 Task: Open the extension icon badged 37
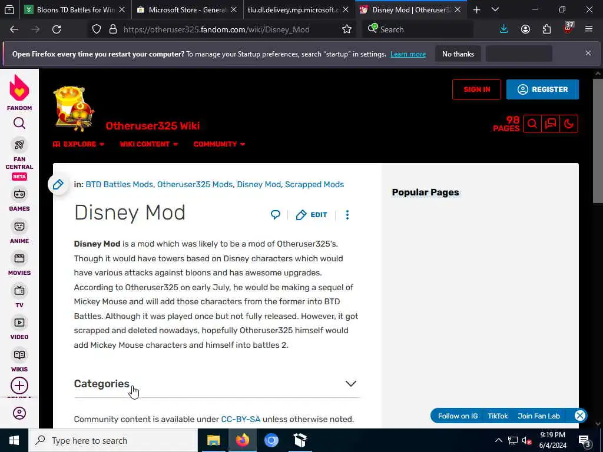pos(568,28)
